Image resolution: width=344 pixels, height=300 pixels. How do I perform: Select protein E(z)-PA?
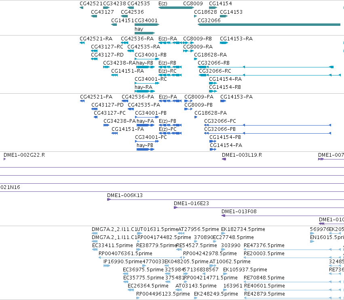click(x=168, y=97)
